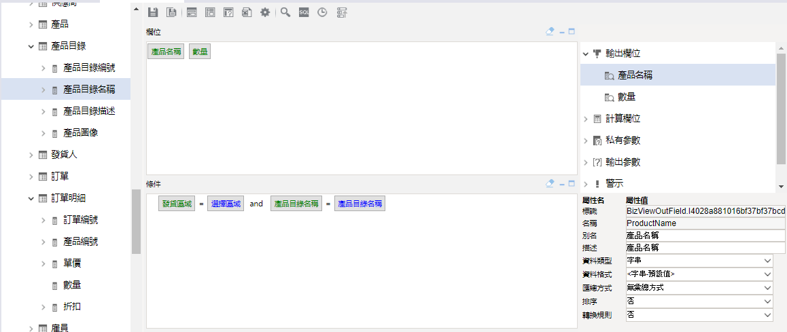The image size is (787, 332).
Task: Click the 發貨區域 condition tag
Action: 175,204
